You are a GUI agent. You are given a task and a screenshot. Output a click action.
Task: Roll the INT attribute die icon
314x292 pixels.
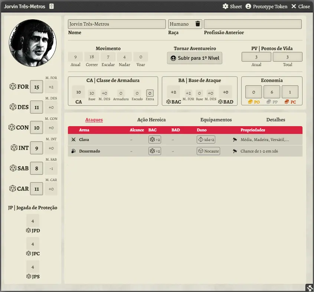pyautogui.click(x=14, y=148)
